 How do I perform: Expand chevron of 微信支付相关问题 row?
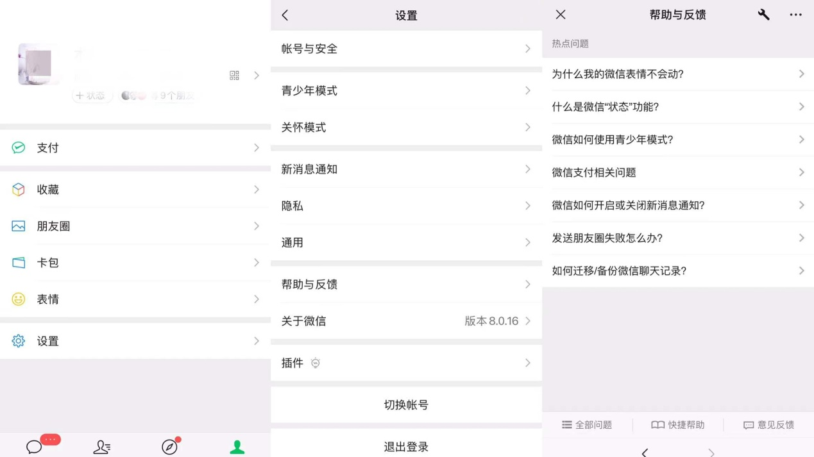(801, 172)
